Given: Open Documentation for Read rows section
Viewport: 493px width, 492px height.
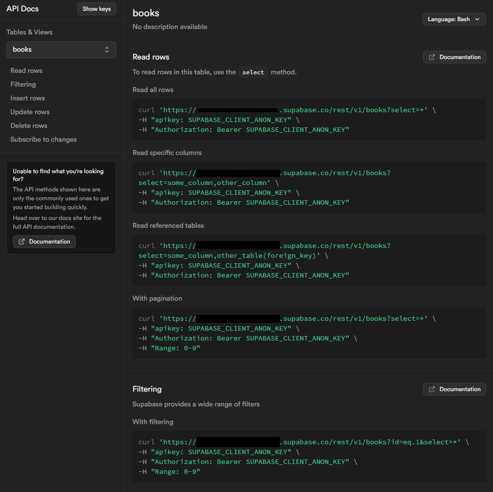Looking at the screenshot, I should click(x=454, y=57).
